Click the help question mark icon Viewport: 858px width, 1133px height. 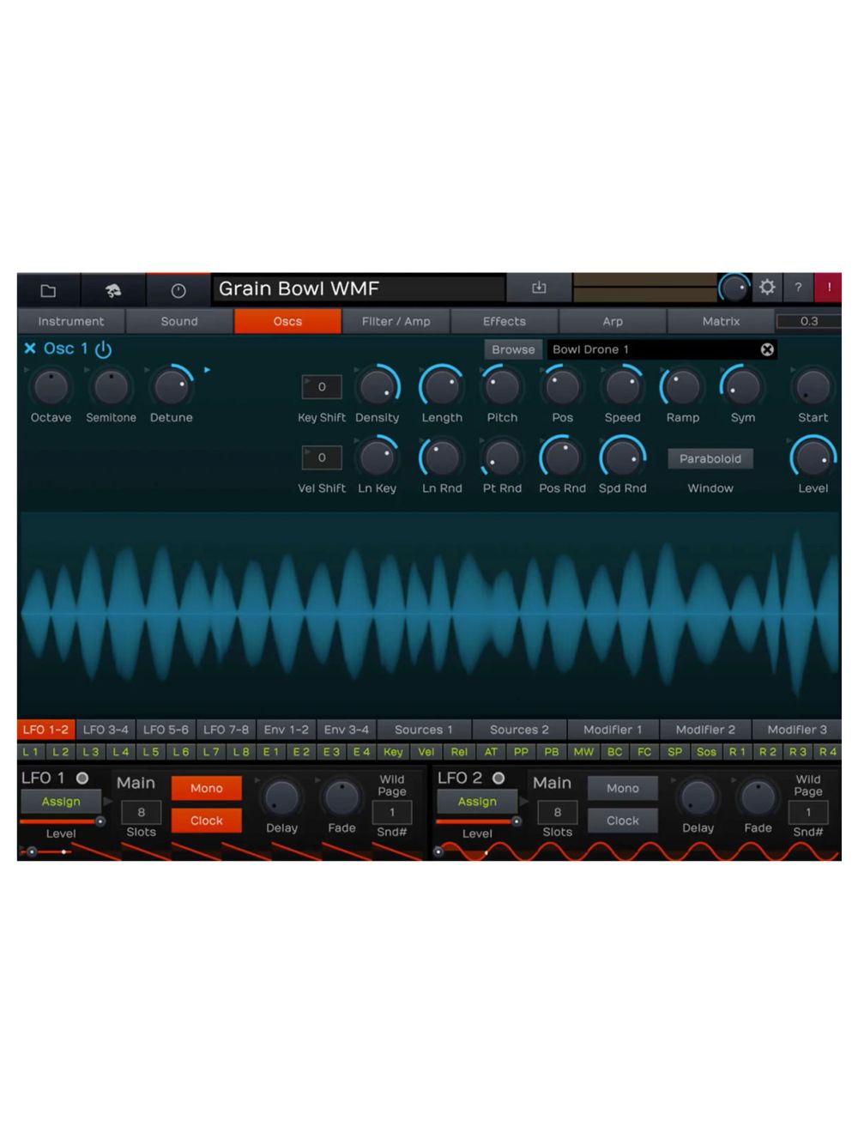pyautogui.click(x=798, y=288)
